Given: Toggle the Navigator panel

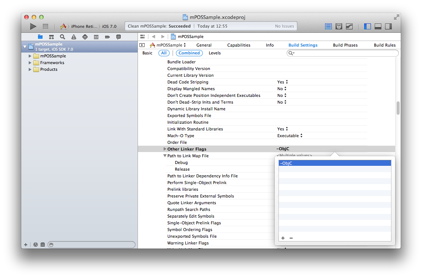Looking at the screenshot, I should click(367, 26).
